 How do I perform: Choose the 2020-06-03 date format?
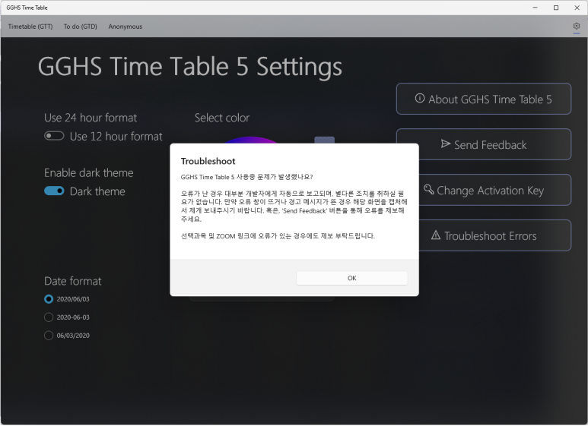[67, 317]
